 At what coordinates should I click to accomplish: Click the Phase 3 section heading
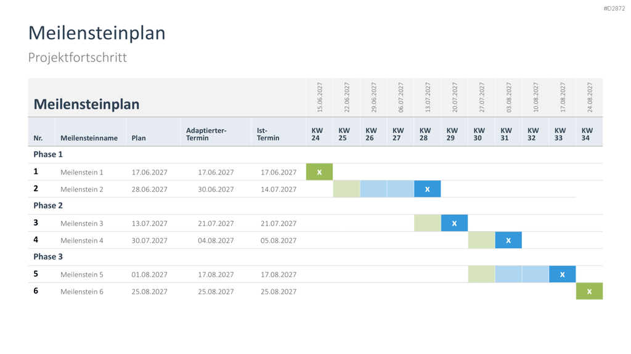point(48,256)
